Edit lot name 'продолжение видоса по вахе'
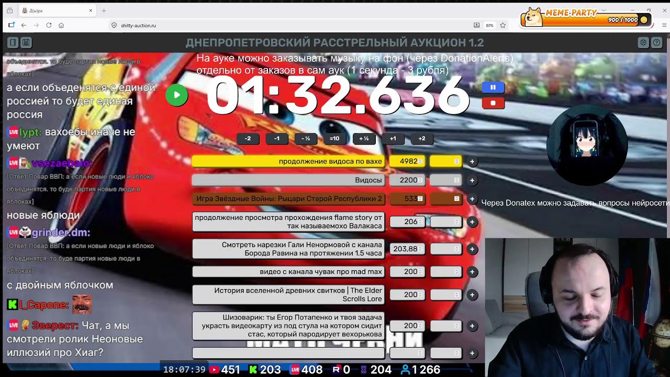The height and width of the screenshot is (377, 670). [288, 161]
